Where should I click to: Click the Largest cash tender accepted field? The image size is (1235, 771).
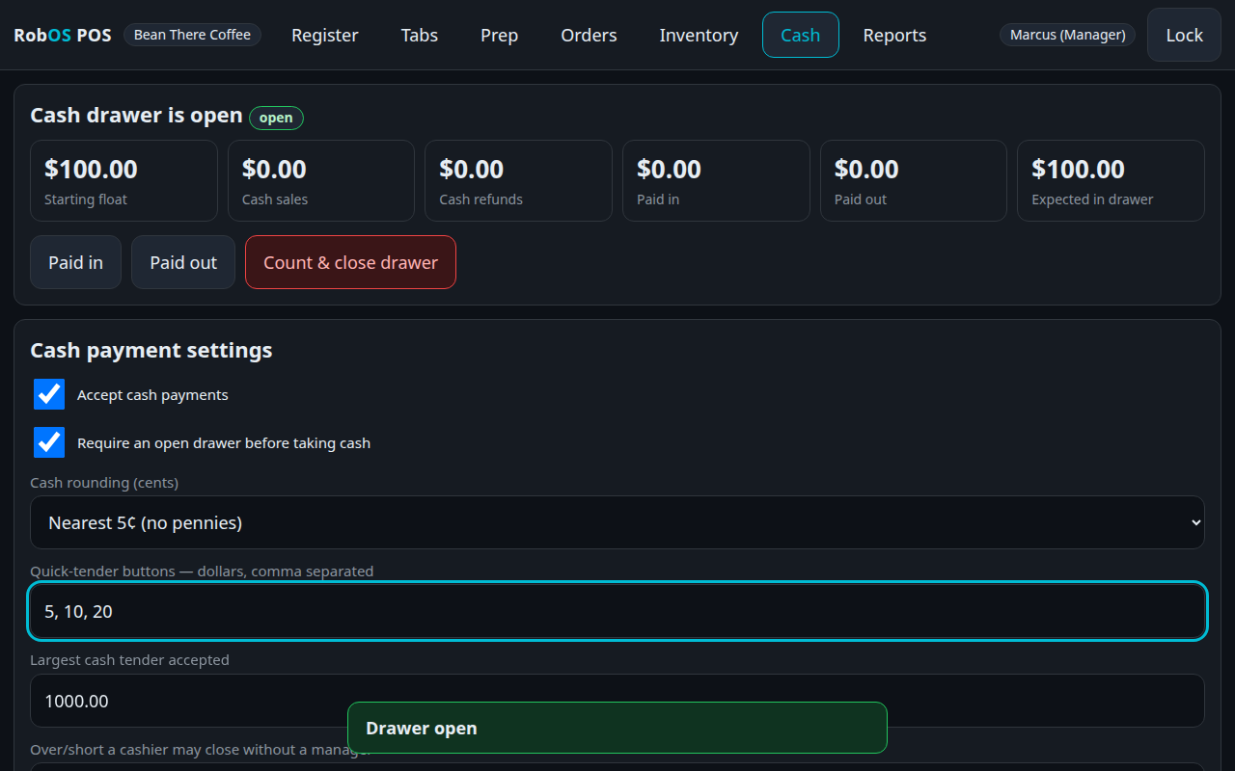[617, 701]
